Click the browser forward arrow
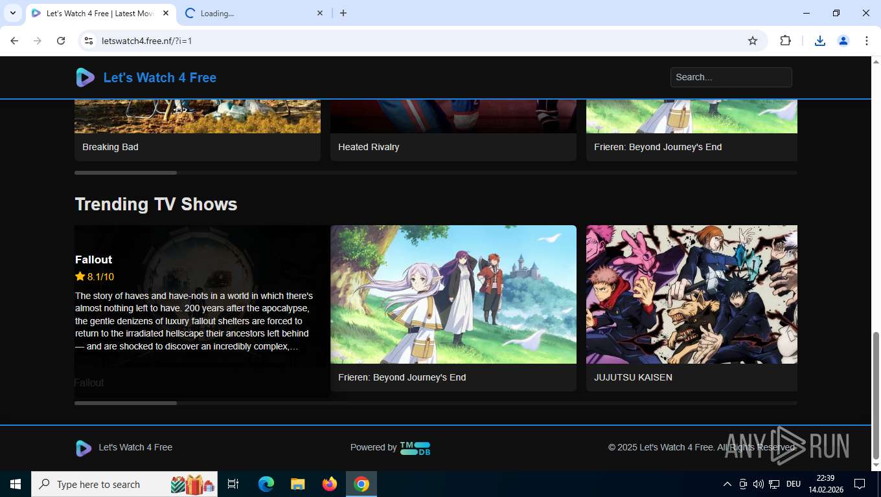This screenshot has width=881, height=497. coord(38,41)
